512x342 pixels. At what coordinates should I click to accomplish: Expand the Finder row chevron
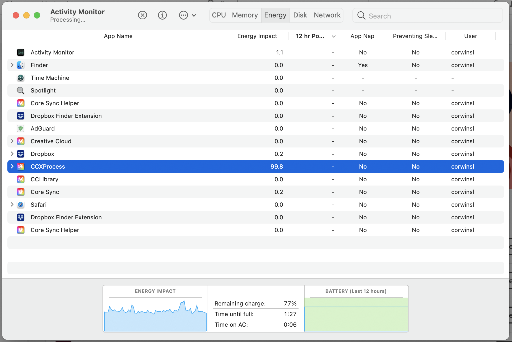point(12,65)
